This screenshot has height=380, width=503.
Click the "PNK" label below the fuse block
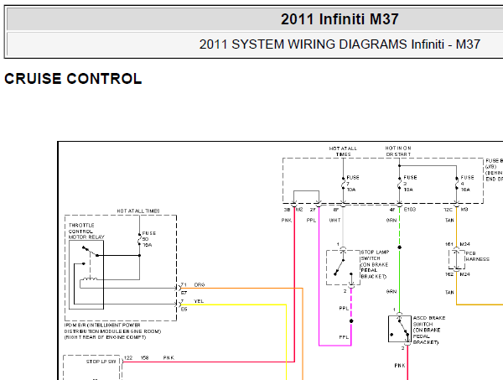pyautogui.click(x=287, y=220)
